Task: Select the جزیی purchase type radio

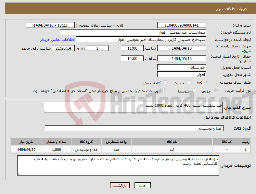Action: point(215,91)
